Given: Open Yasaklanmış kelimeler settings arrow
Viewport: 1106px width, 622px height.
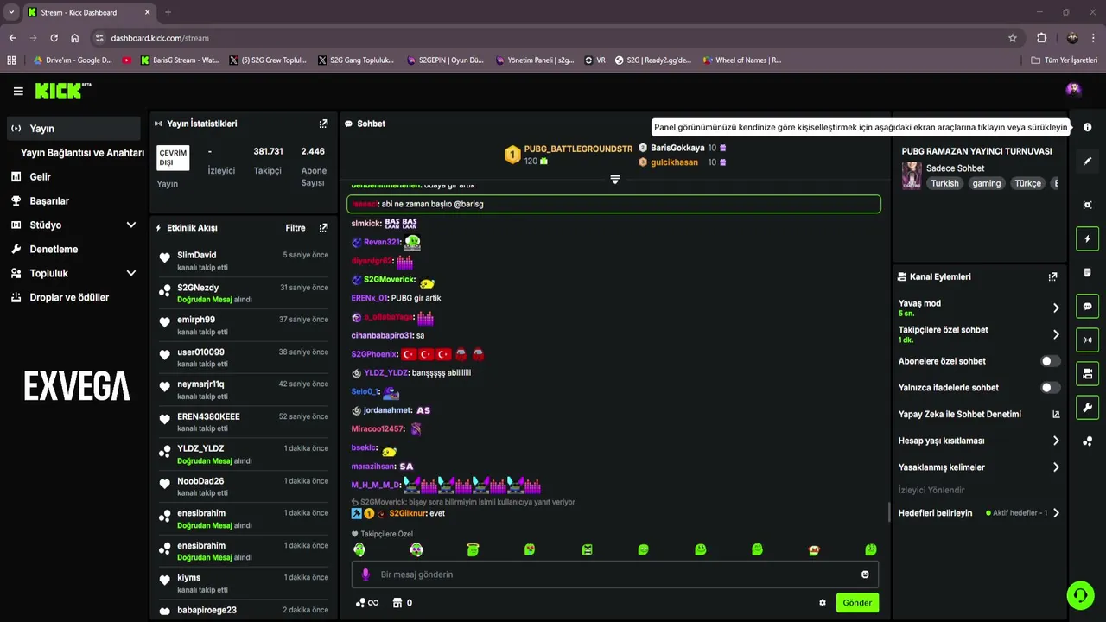Looking at the screenshot, I should 1056,467.
